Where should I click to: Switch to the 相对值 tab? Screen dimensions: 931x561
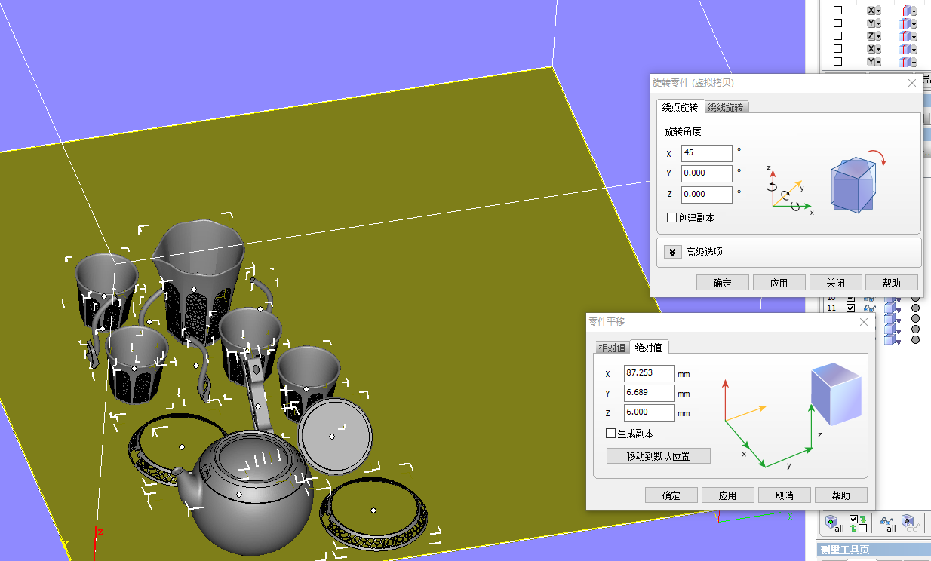[x=612, y=348]
